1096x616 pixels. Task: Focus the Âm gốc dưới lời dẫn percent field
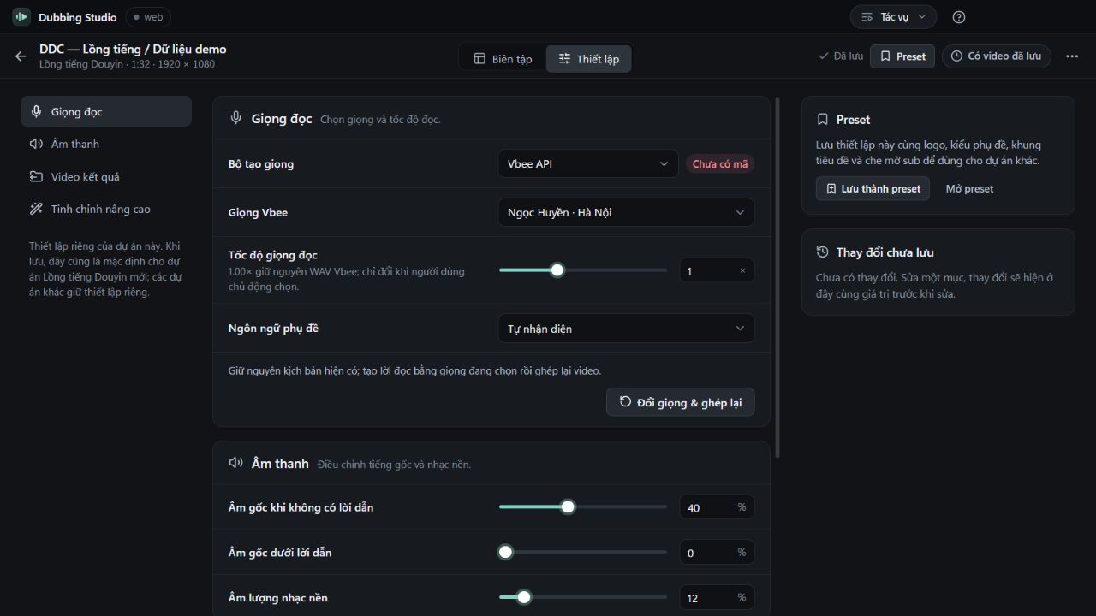[717, 553]
